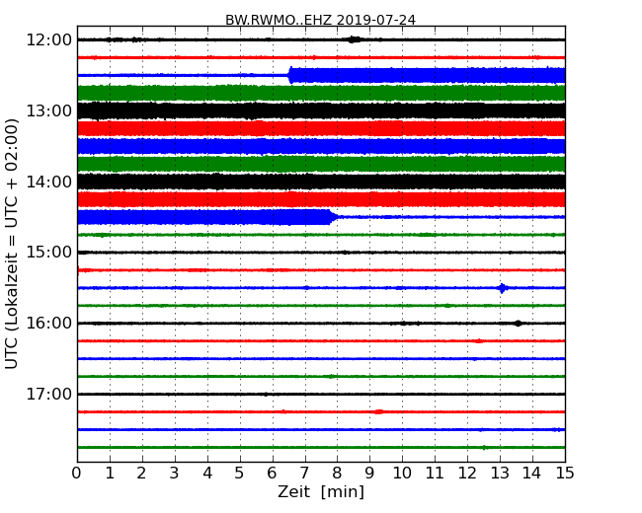Select the 12:00 time label
The height and width of the screenshot is (513, 642).
48,40
